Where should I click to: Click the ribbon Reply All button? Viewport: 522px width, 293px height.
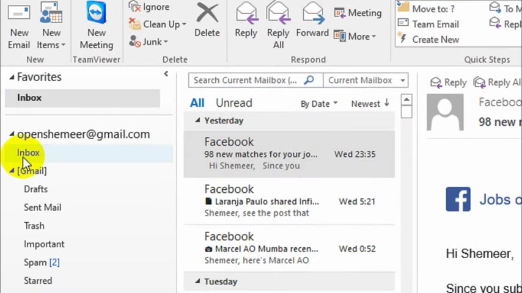pos(278,25)
